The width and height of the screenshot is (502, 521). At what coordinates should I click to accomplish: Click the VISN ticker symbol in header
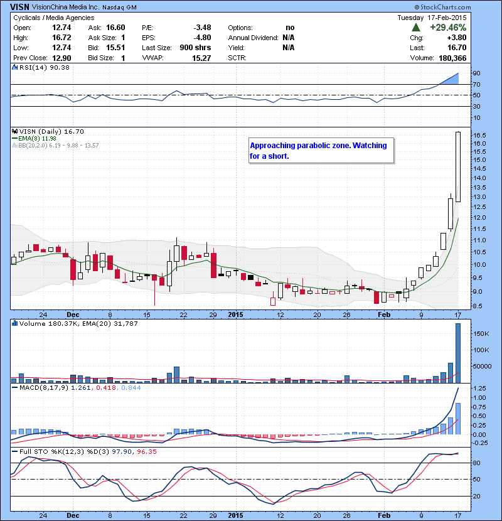[x=19, y=7]
